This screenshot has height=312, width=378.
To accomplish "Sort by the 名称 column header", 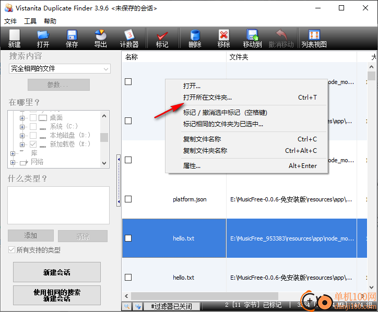I will [x=174, y=57].
